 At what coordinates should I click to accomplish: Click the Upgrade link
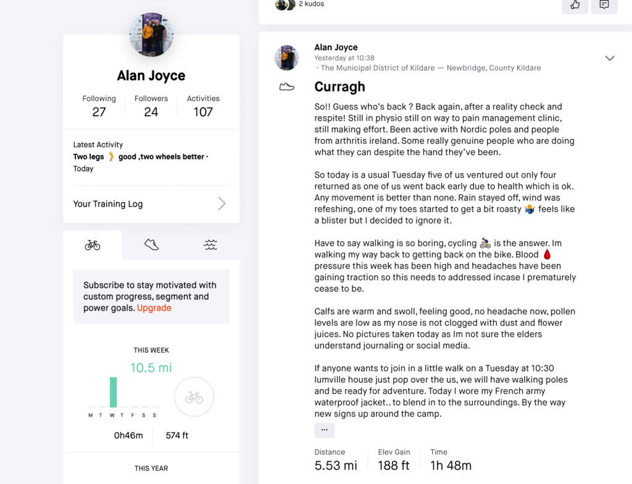tap(154, 307)
